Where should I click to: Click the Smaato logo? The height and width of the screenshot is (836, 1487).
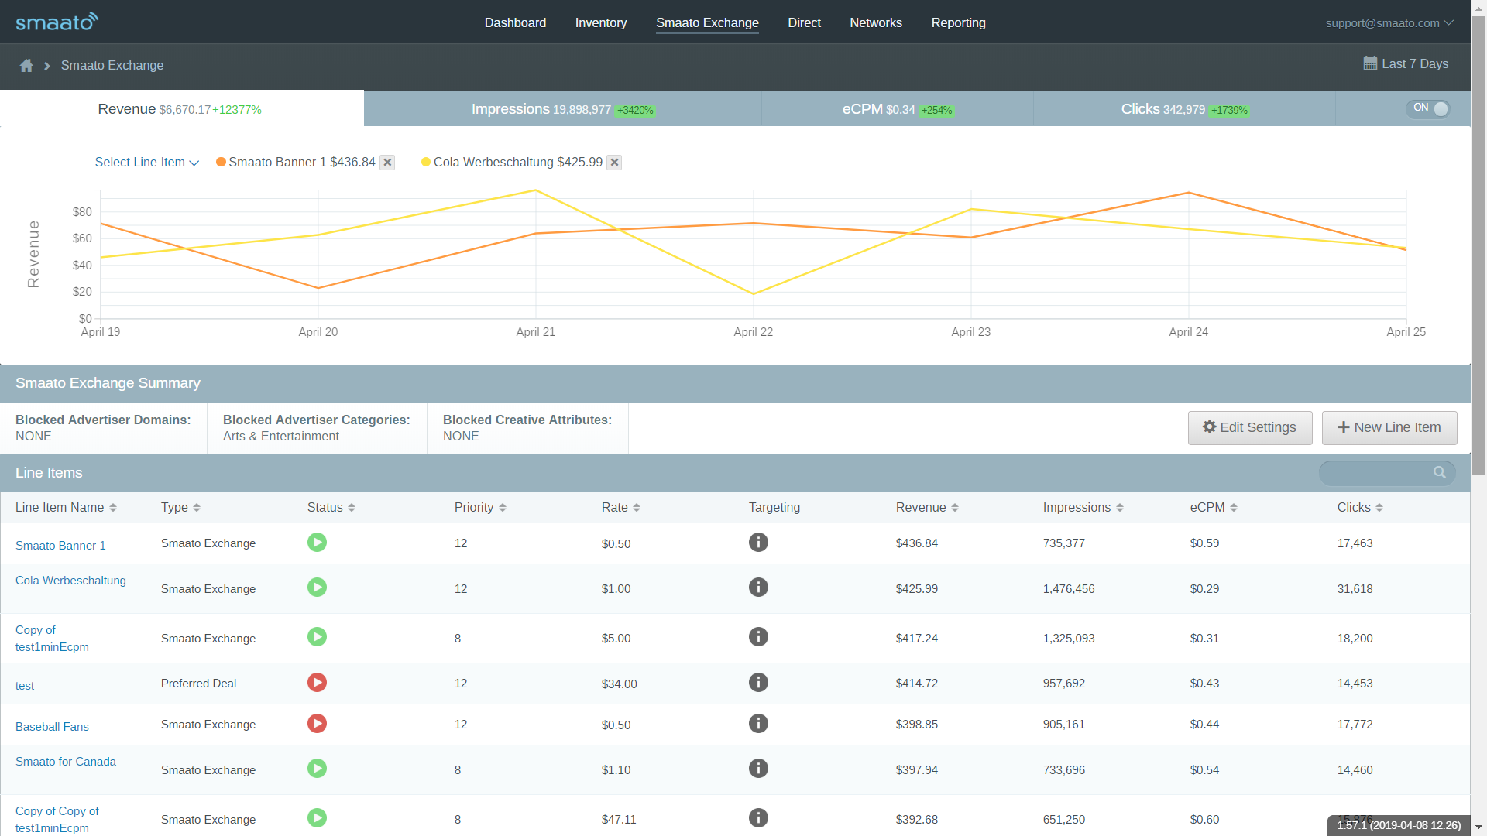57,22
